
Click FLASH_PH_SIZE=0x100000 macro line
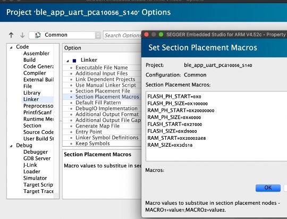[178, 104]
